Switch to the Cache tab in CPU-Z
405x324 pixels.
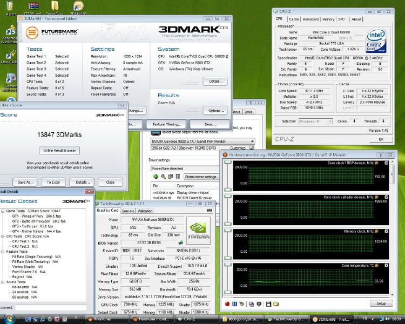294,19
